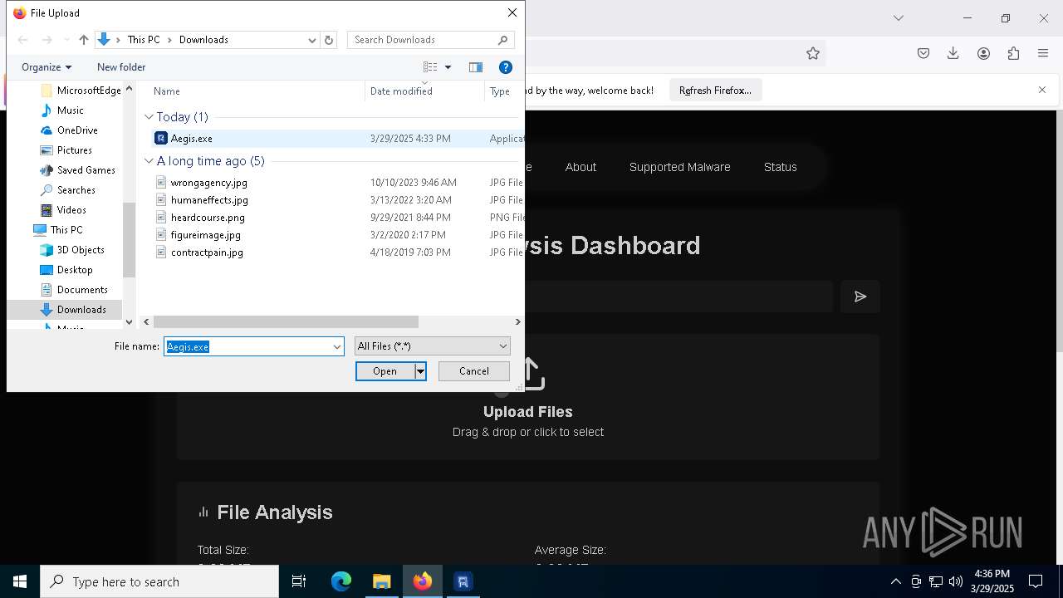Open Windows Start menu
Viewport: 1063px width, 598px height.
point(20,581)
